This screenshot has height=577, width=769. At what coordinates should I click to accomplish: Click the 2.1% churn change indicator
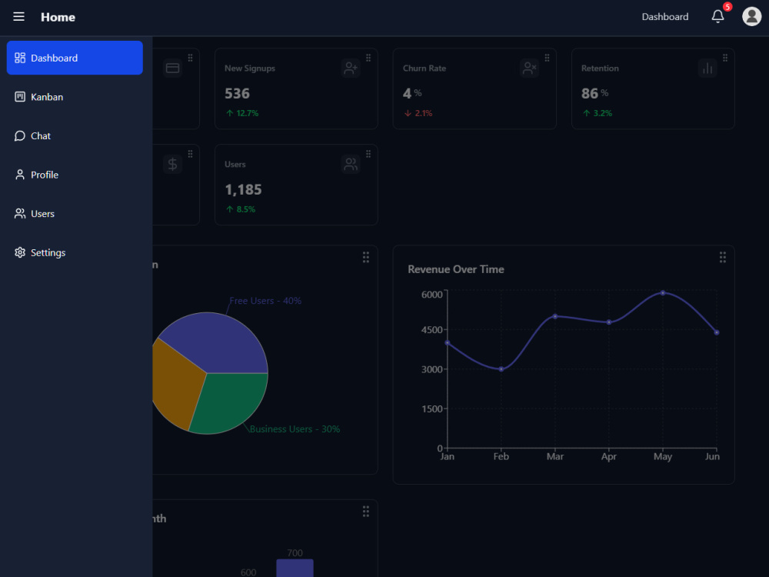[x=418, y=113]
